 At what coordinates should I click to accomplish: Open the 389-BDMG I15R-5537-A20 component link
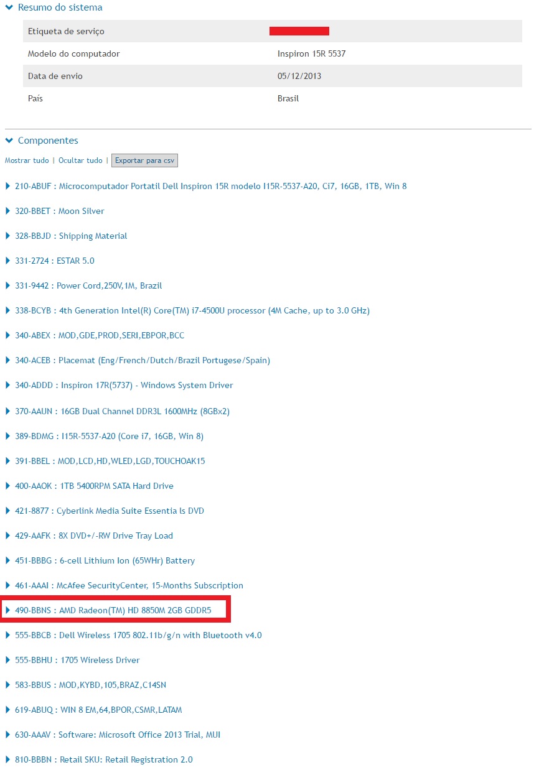(x=109, y=436)
